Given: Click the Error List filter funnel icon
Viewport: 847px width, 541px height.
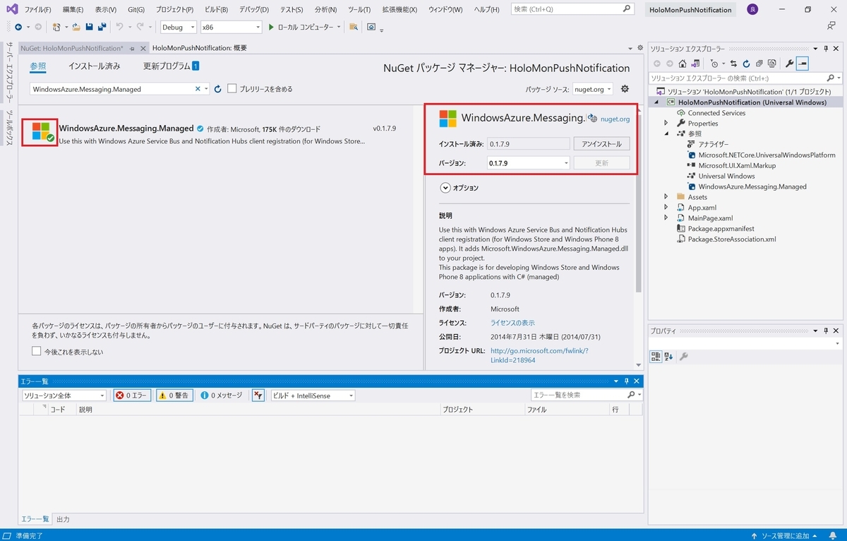Looking at the screenshot, I should (x=259, y=396).
